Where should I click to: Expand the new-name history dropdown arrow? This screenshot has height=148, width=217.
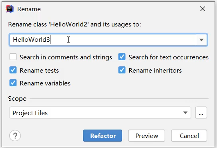pos(201,40)
